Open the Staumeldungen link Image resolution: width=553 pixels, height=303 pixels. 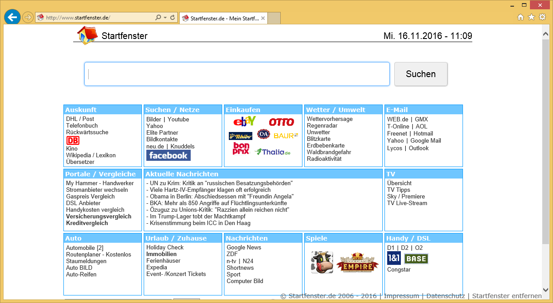86,261
